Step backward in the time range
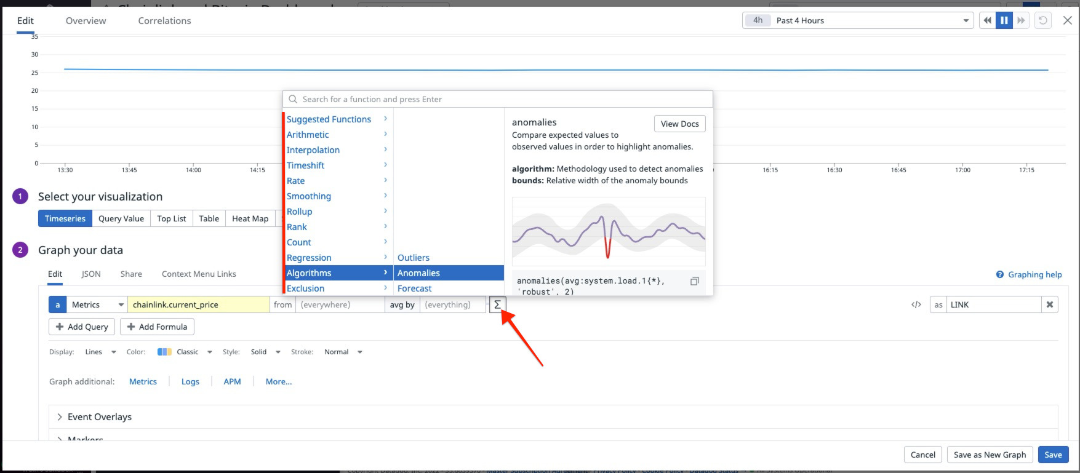Viewport: 1080px width, 473px height. pos(987,20)
